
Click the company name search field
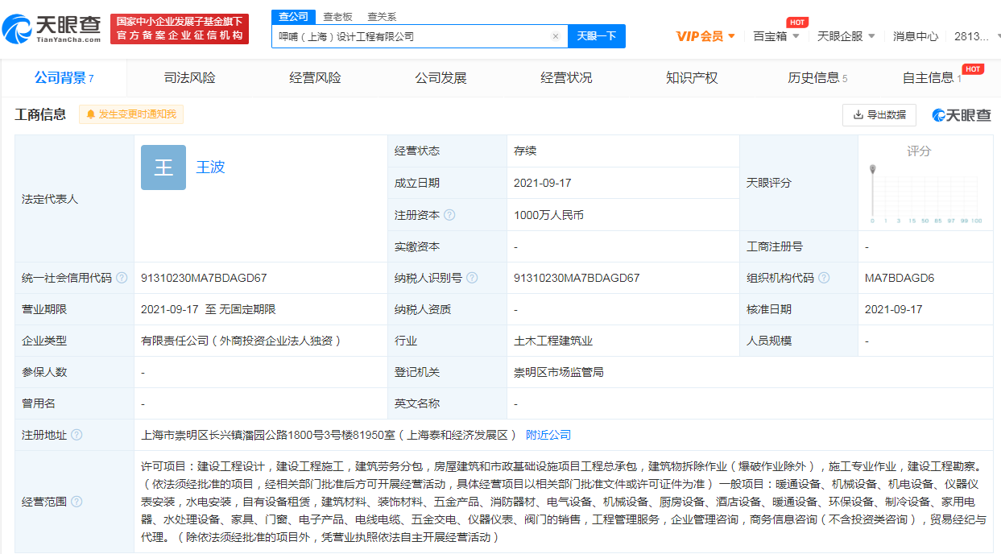[x=411, y=36]
